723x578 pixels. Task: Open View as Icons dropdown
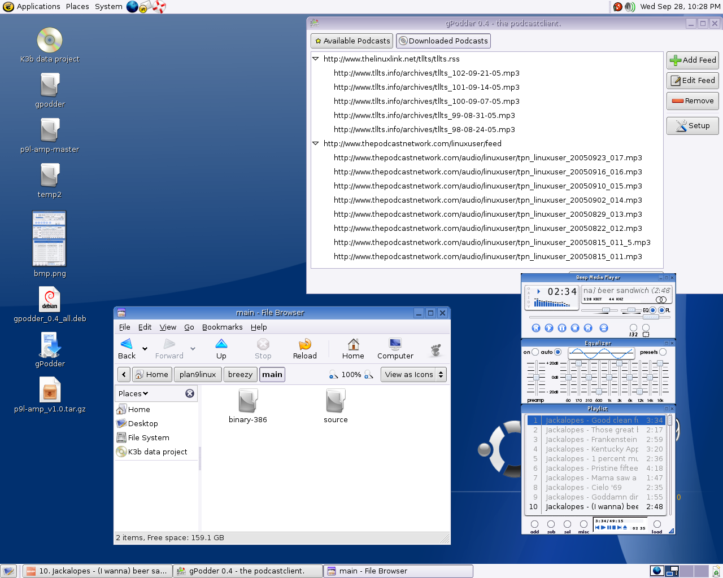pos(414,374)
